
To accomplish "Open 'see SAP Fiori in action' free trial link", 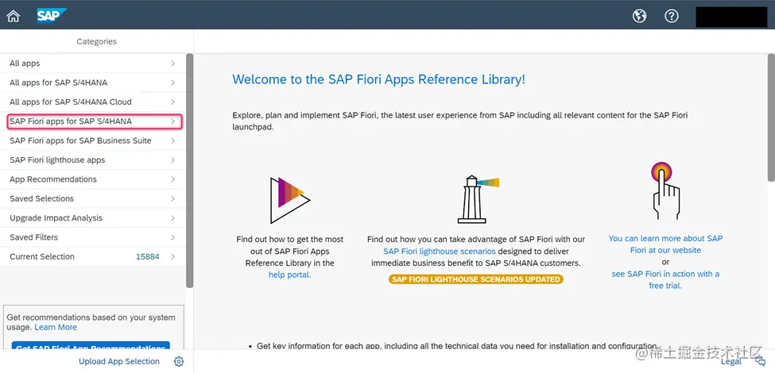I will pyautogui.click(x=665, y=279).
